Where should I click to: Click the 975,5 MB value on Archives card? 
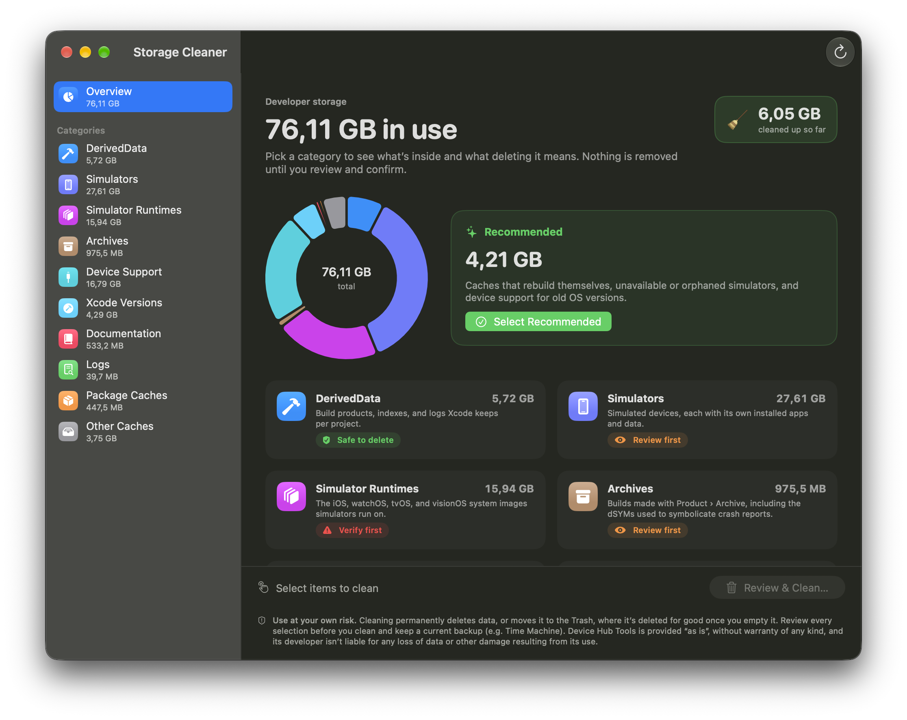click(800, 489)
